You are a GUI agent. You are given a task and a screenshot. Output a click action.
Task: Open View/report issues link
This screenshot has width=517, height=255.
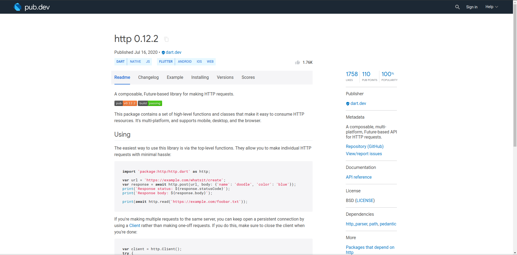(x=364, y=154)
